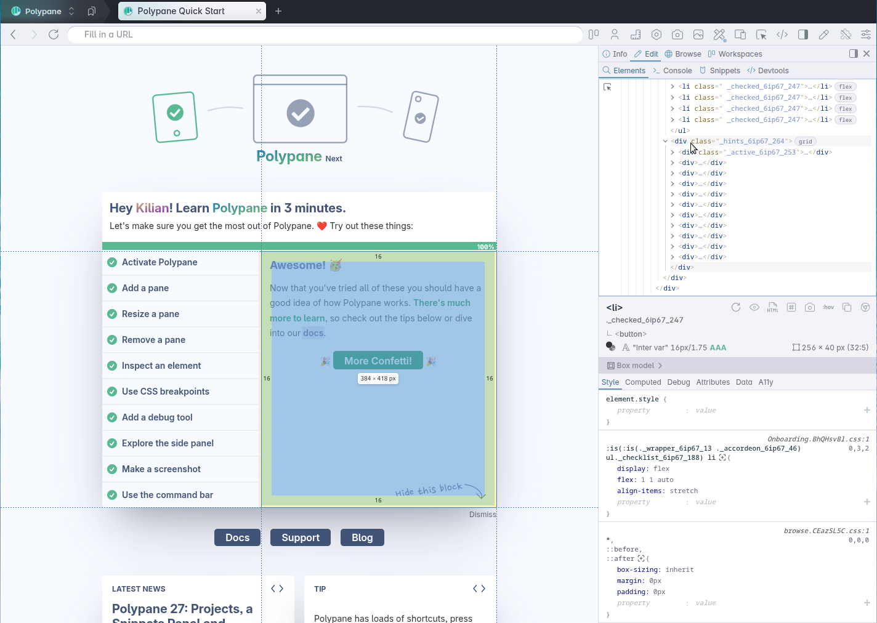
Task: Click the More Confetti! button
Action: (378, 361)
